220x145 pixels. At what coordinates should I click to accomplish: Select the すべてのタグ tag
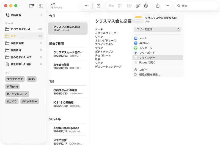pyautogui.click(x=15, y=79)
